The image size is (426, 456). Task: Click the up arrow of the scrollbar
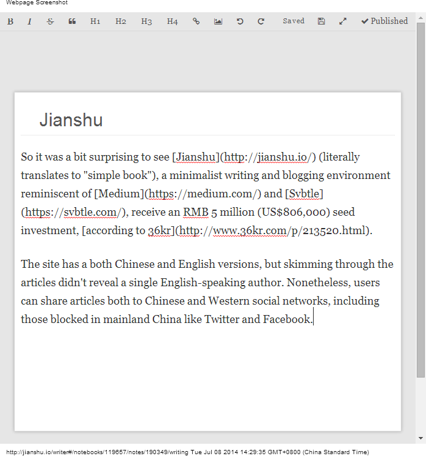click(x=420, y=18)
